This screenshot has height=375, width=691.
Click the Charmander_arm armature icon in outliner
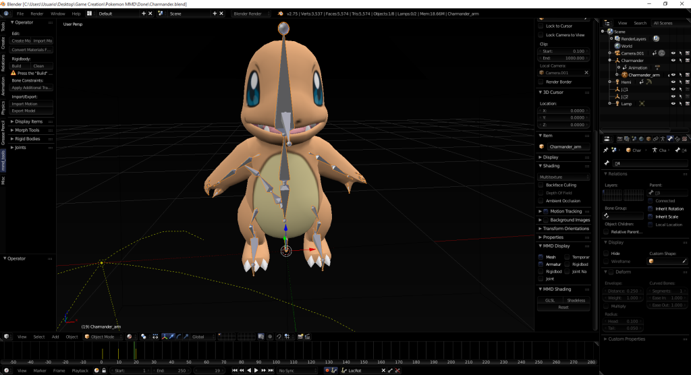tap(624, 75)
